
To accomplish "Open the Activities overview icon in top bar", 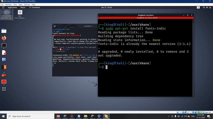I will pyautogui.click(x=3, y=7).
